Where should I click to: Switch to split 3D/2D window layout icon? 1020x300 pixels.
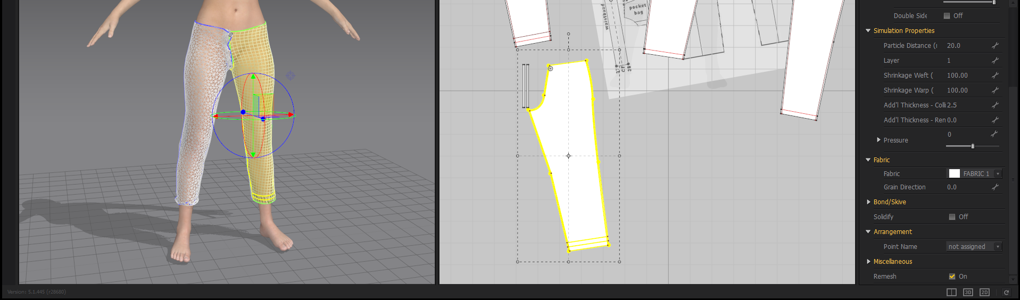951,293
